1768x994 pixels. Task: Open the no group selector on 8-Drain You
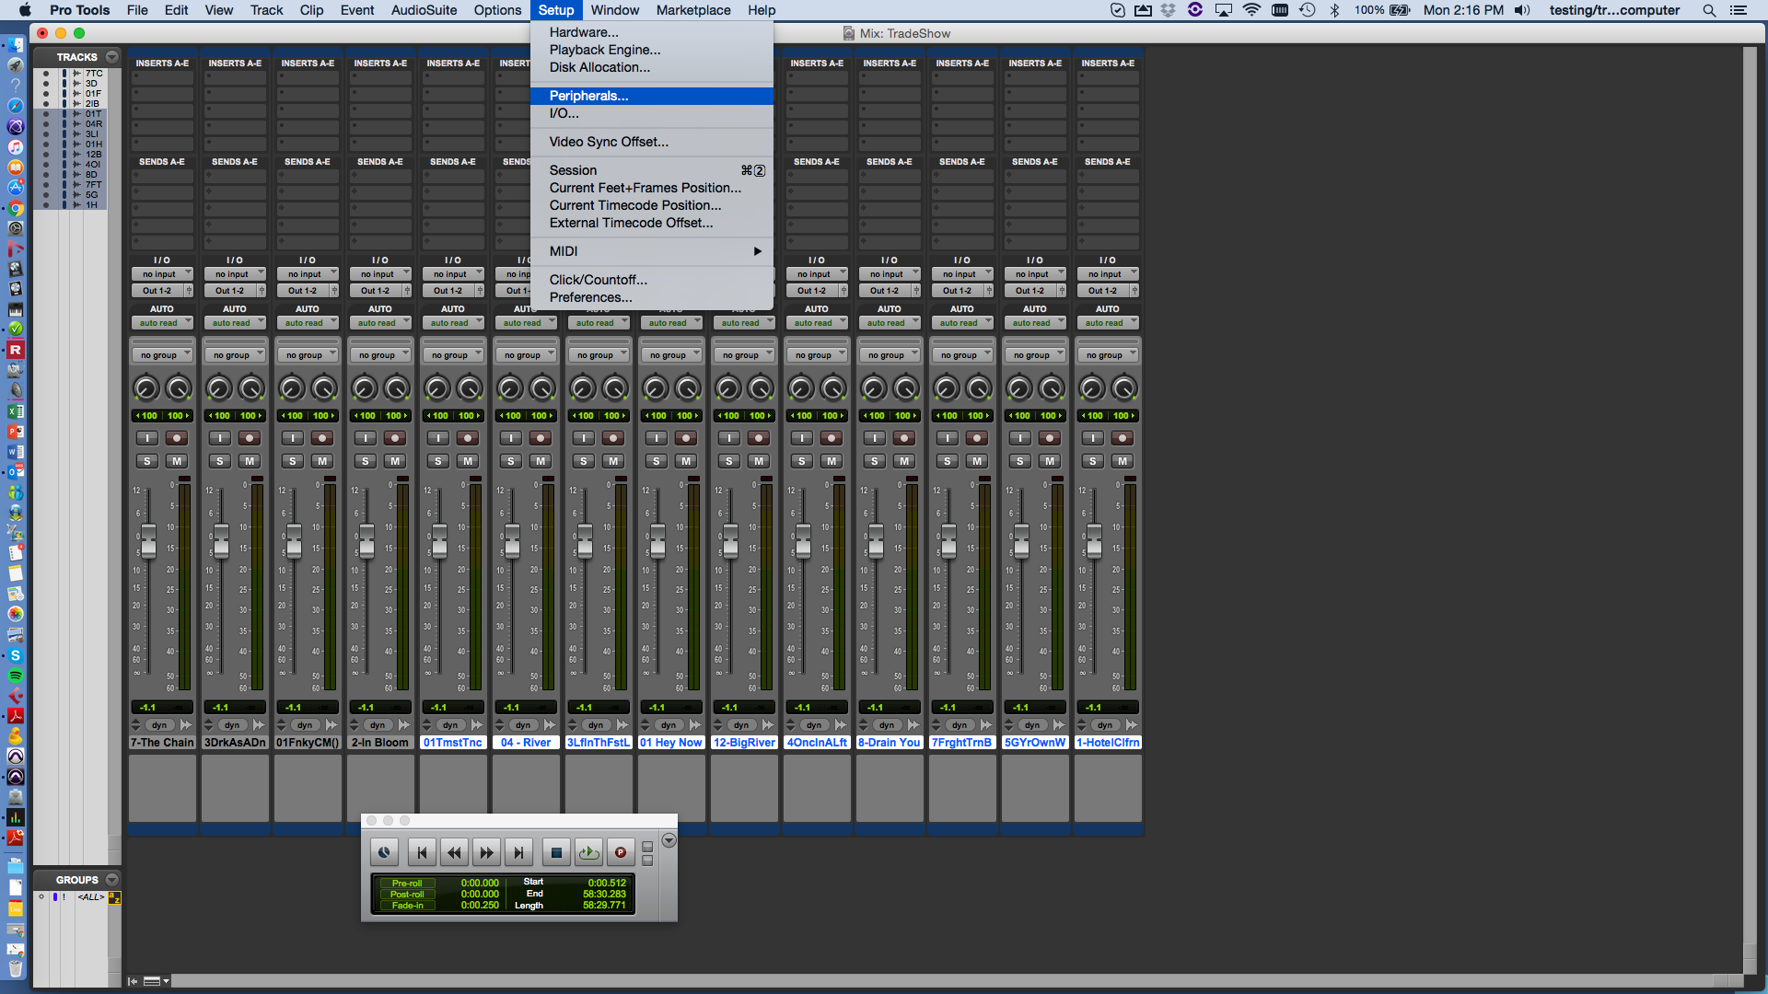click(x=890, y=355)
